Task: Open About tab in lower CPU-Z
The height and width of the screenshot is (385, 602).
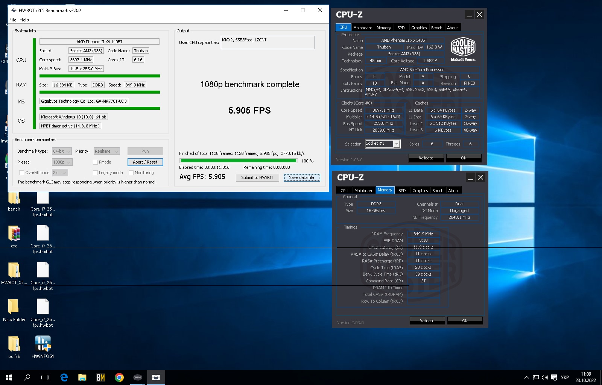Action: (454, 191)
